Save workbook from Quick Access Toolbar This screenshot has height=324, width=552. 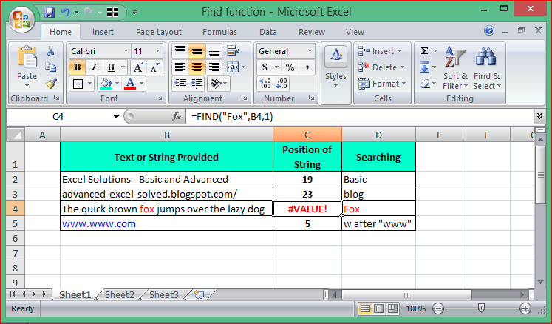click(50, 13)
